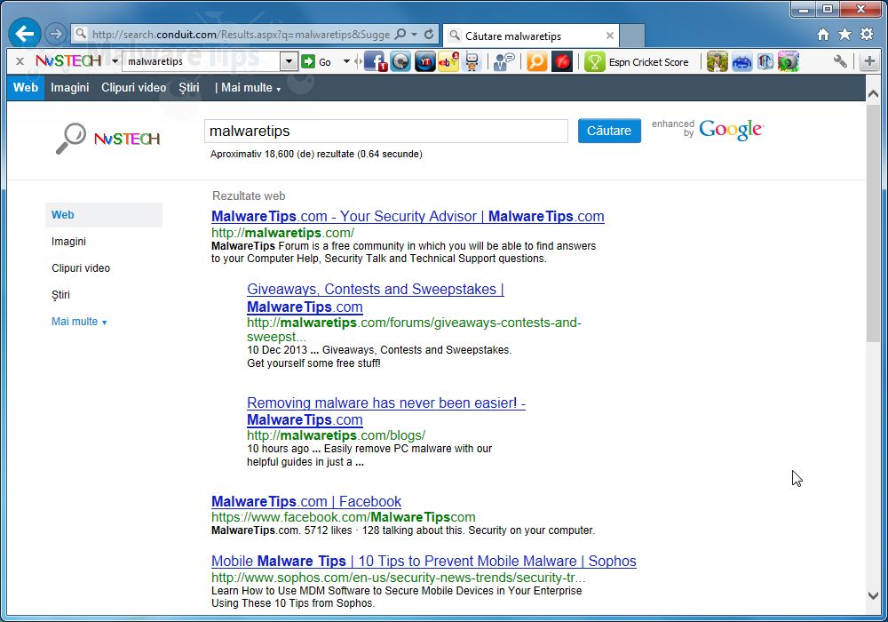The height and width of the screenshot is (622, 888).
Task: Select Web in the left sidebar
Action: click(104, 215)
